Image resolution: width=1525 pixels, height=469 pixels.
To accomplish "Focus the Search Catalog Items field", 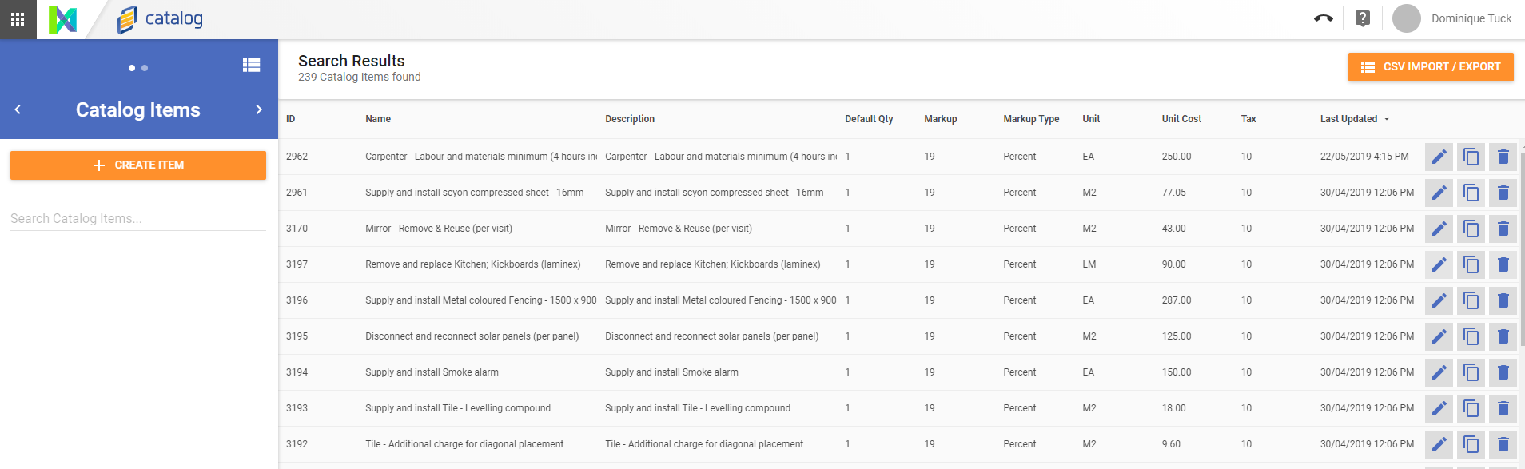I will click(x=138, y=218).
